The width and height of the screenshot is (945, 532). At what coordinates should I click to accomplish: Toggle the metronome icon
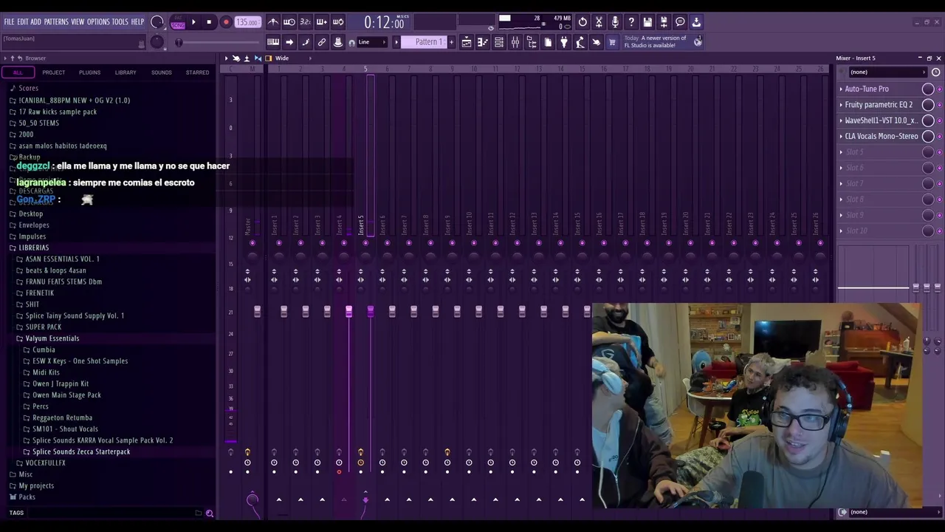[273, 22]
